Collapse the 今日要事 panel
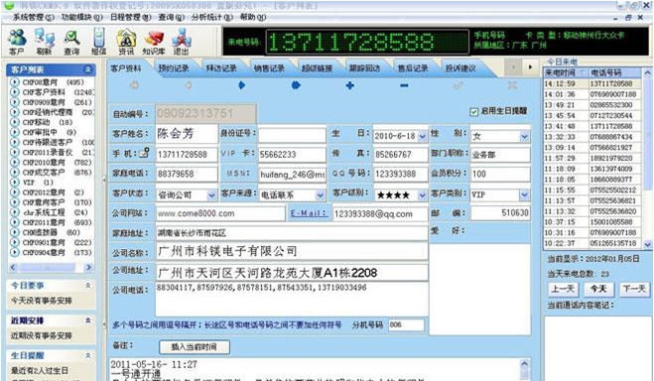This screenshot has width=654, height=381. pos(88,286)
